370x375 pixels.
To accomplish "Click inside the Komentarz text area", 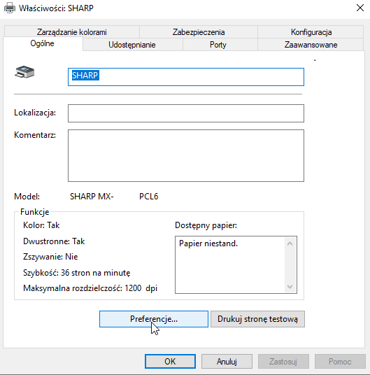I will (186, 156).
